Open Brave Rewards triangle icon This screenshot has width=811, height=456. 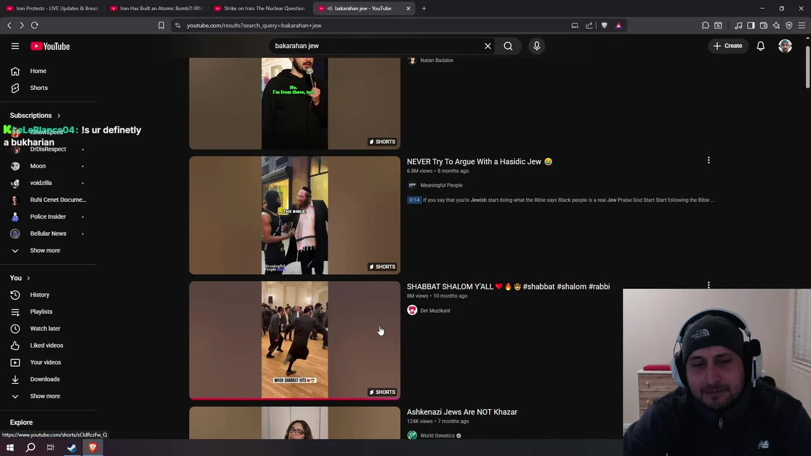[x=618, y=25]
